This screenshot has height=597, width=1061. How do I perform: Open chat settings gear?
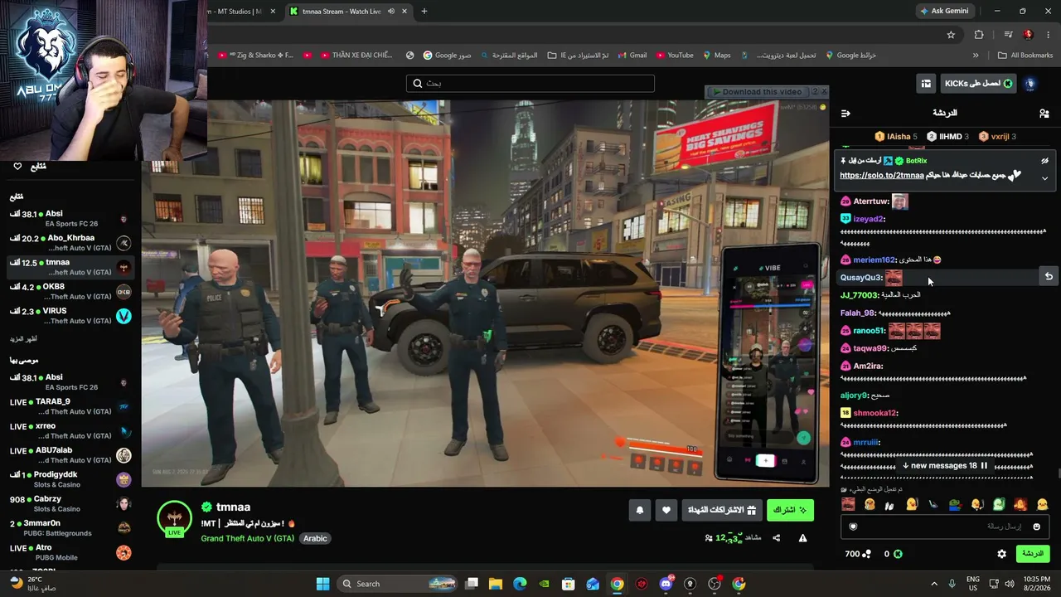click(x=1001, y=554)
